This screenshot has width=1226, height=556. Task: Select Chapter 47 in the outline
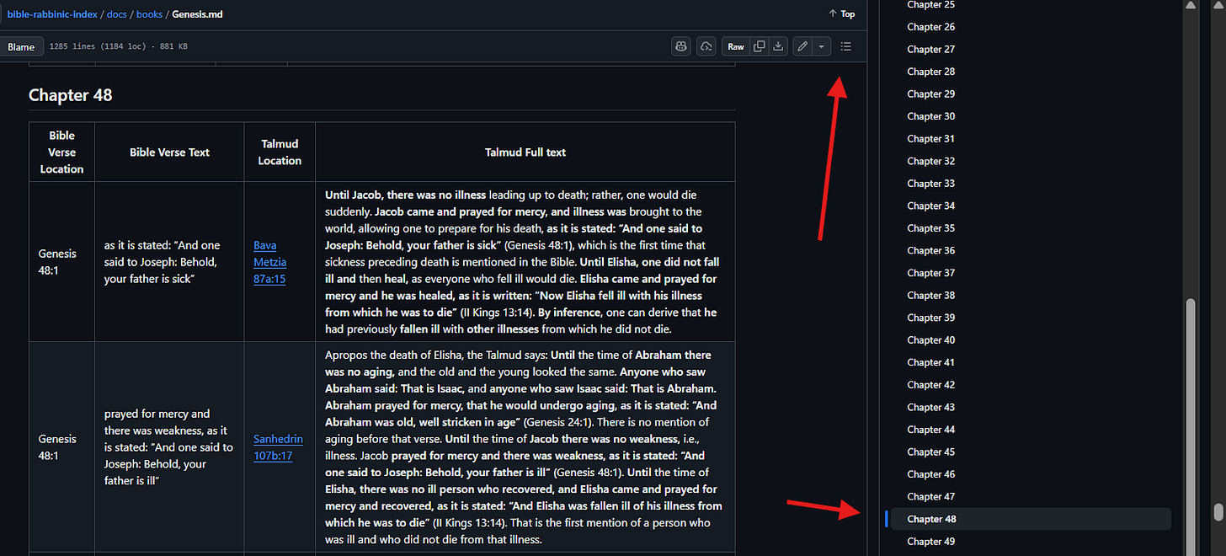[x=930, y=497]
